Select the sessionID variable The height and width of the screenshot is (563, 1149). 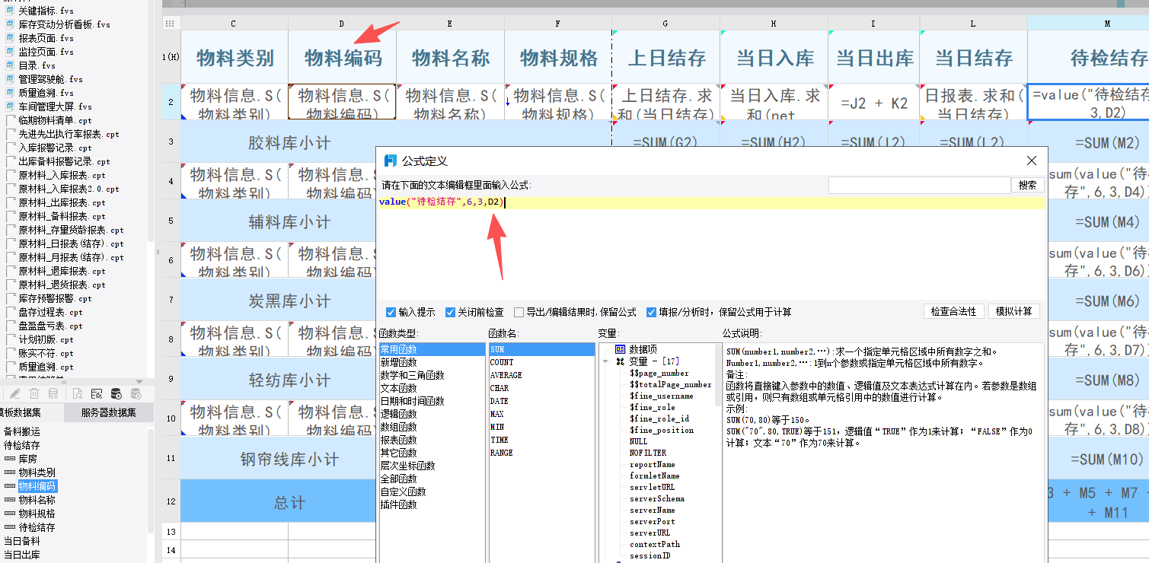[x=650, y=555]
